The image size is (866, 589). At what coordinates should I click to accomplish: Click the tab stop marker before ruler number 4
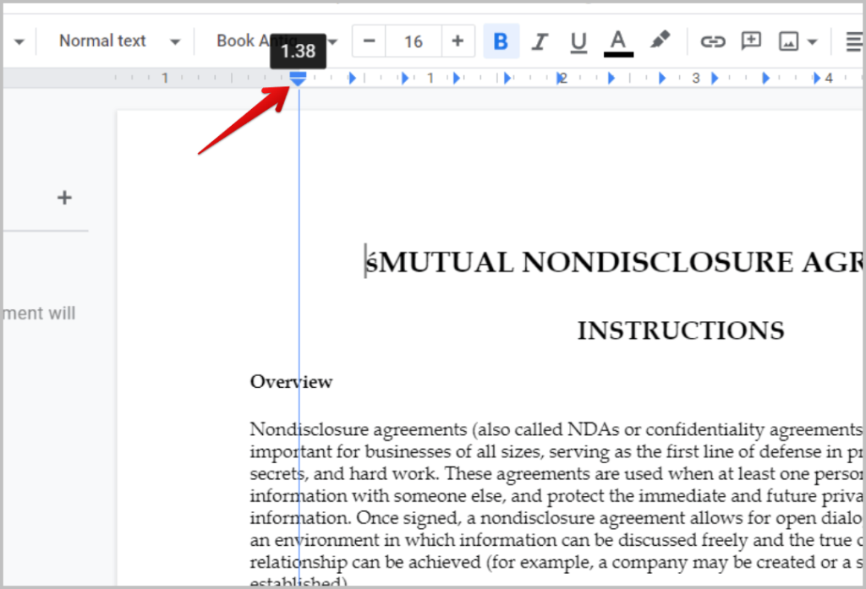[x=816, y=78]
